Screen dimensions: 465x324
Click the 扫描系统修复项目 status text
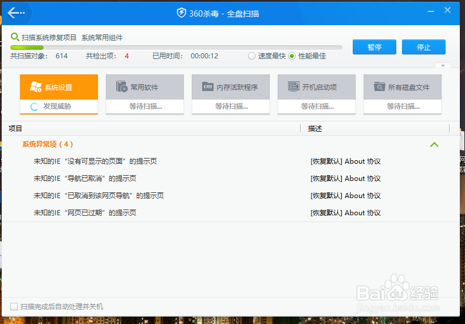tap(49, 37)
